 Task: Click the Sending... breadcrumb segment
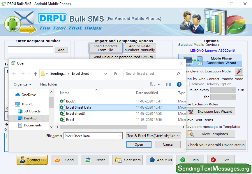[x=58, y=74]
